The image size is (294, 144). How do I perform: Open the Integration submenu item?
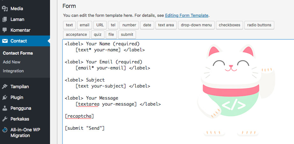click(13, 71)
